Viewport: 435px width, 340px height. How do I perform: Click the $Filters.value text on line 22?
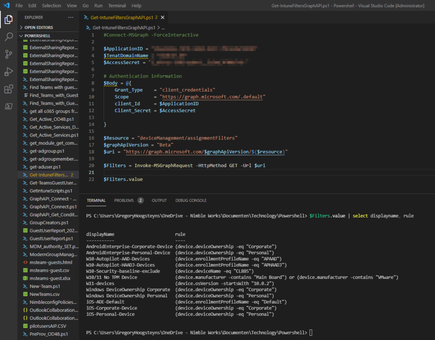tap(123, 179)
